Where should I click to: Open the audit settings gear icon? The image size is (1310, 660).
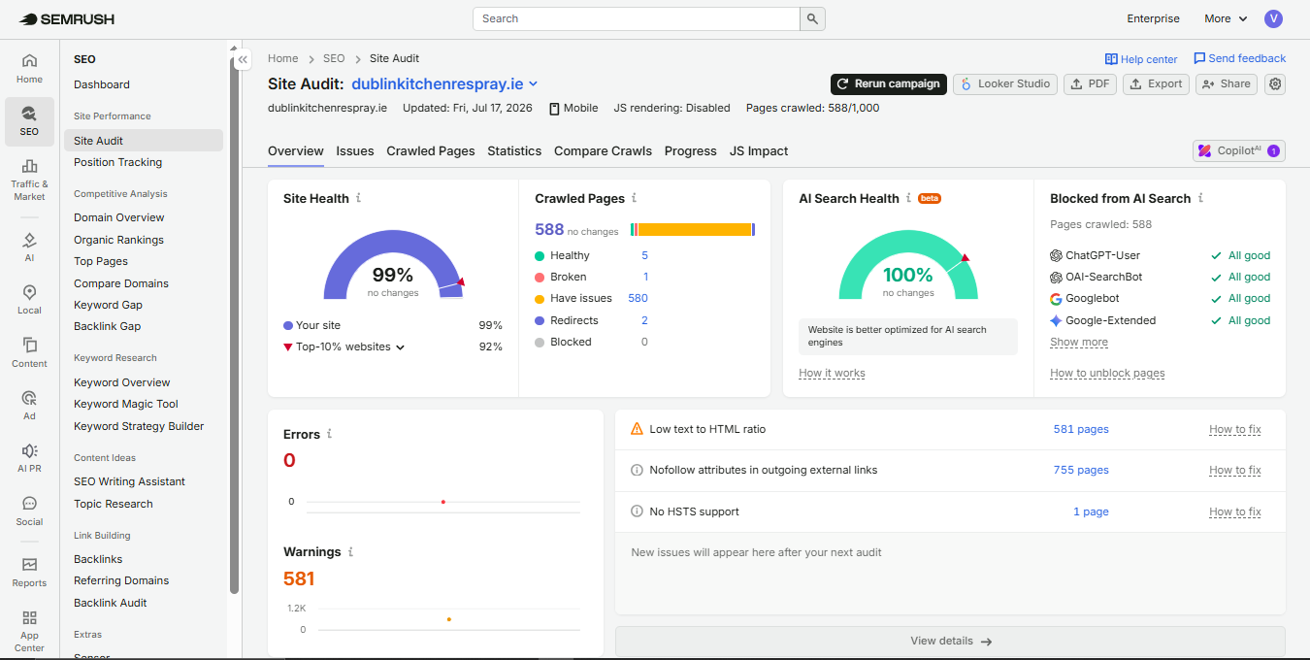(x=1275, y=84)
